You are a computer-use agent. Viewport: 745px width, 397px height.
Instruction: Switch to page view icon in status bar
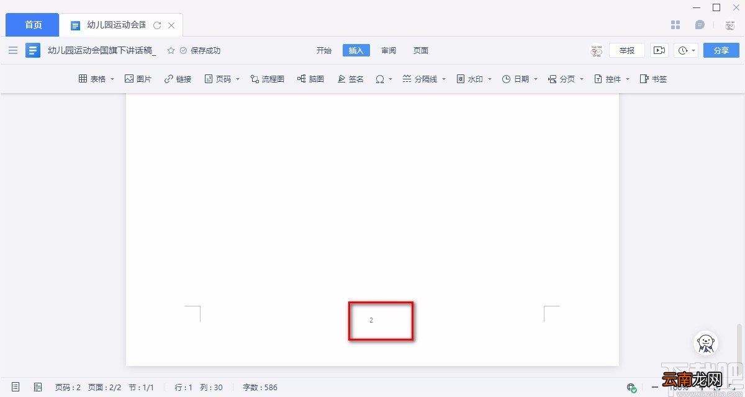[16, 387]
